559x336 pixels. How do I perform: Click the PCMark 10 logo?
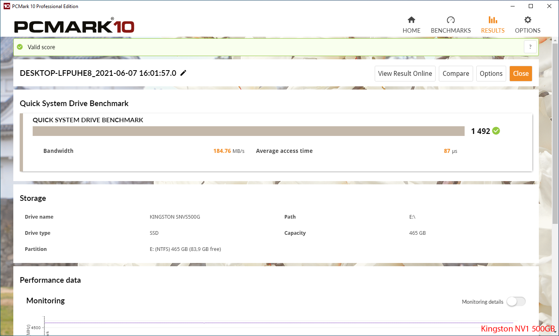(x=74, y=26)
